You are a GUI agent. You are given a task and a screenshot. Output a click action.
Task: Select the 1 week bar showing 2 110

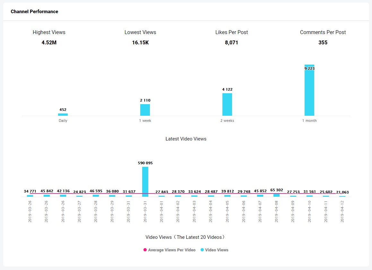point(145,110)
